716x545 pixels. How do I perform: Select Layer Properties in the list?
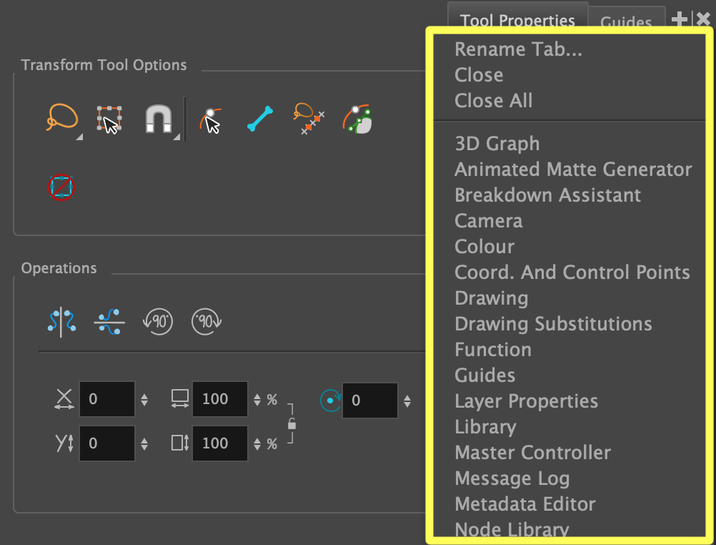526,401
